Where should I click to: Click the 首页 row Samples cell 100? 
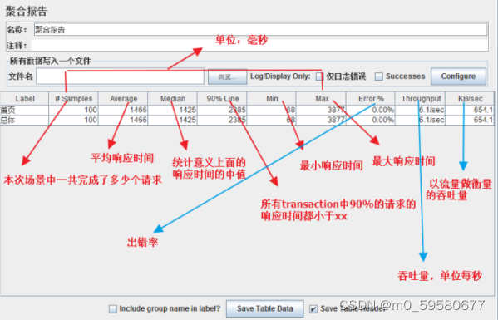point(74,110)
